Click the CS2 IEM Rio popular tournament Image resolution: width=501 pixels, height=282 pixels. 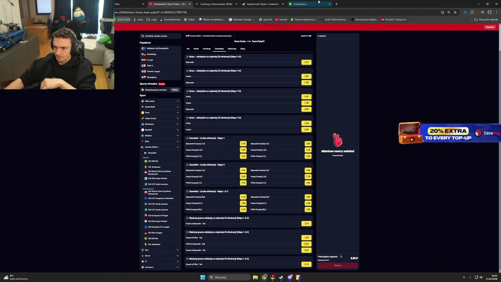tap(160, 161)
